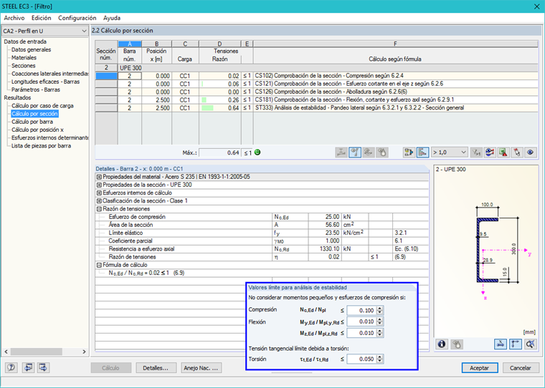Select the ST333 Pandeo lateral row
545x388 pixels.
(x=316, y=108)
